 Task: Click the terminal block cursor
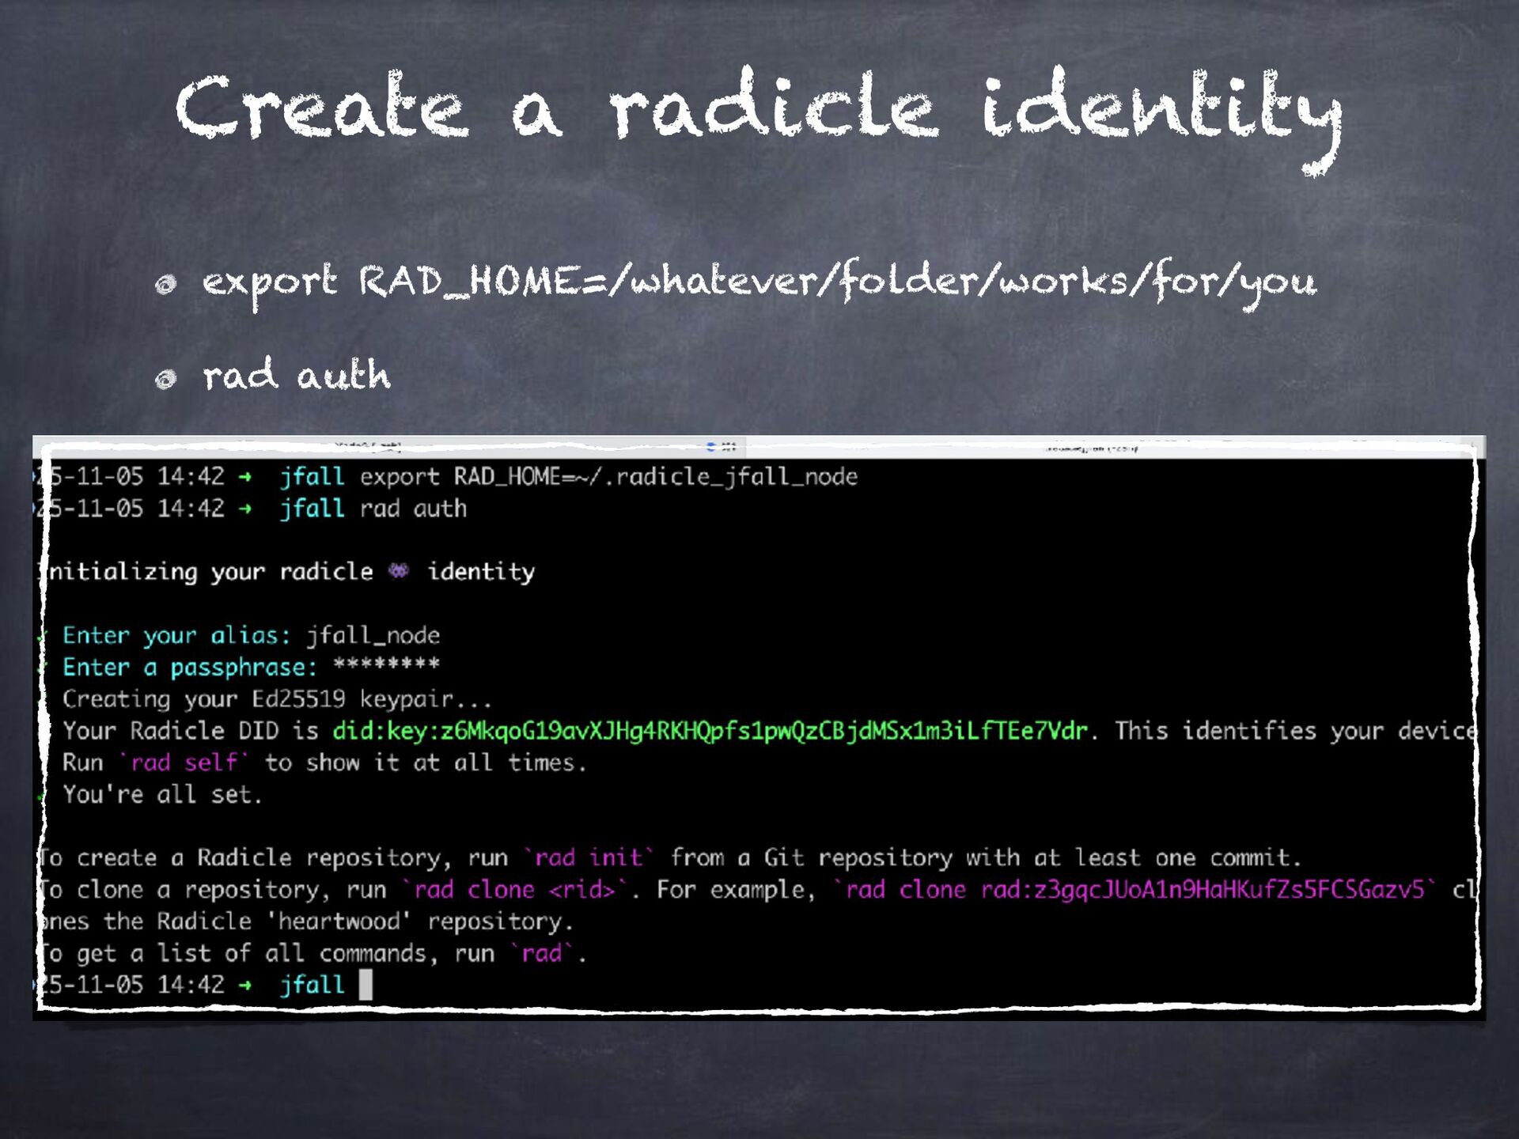coord(366,986)
